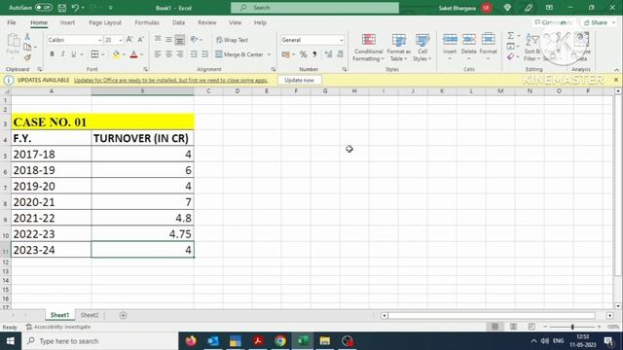Click the Paste clipboard icon
The width and height of the screenshot is (623, 350).
point(13,41)
